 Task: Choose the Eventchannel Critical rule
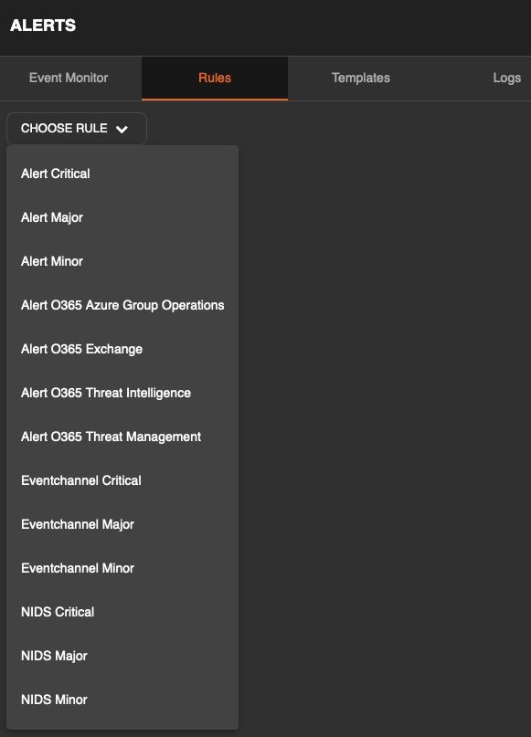pyautogui.click(x=122, y=480)
